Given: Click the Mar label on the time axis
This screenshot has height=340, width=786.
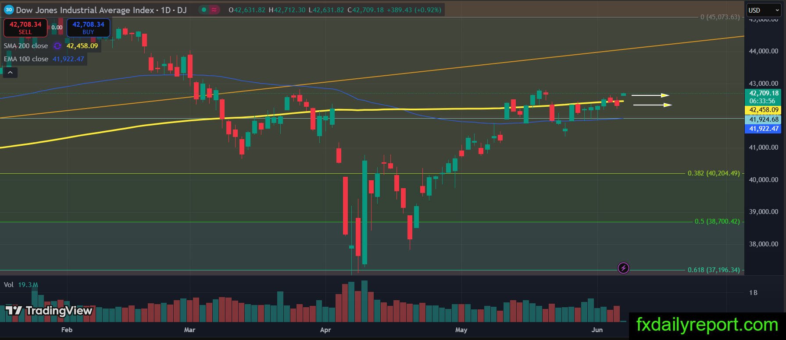Looking at the screenshot, I should point(189,329).
